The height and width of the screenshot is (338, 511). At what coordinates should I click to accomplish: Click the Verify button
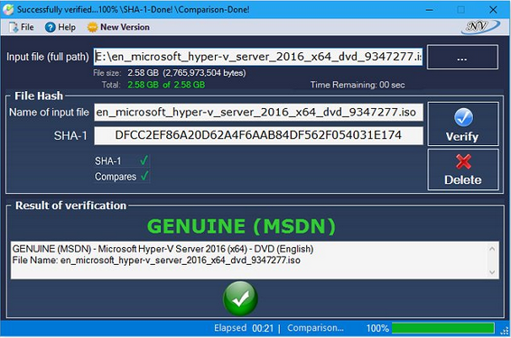(463, 124)
